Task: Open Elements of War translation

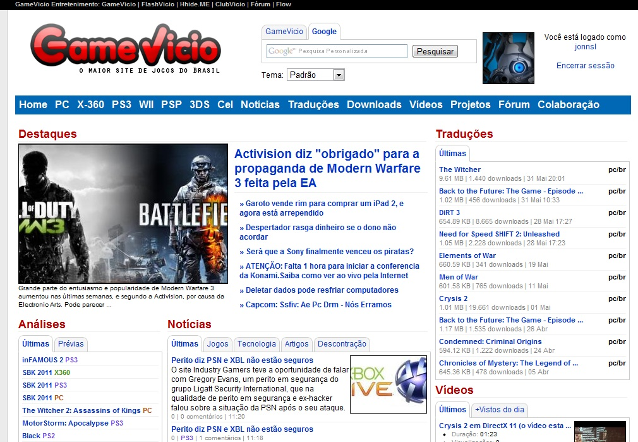Action: 467,255
